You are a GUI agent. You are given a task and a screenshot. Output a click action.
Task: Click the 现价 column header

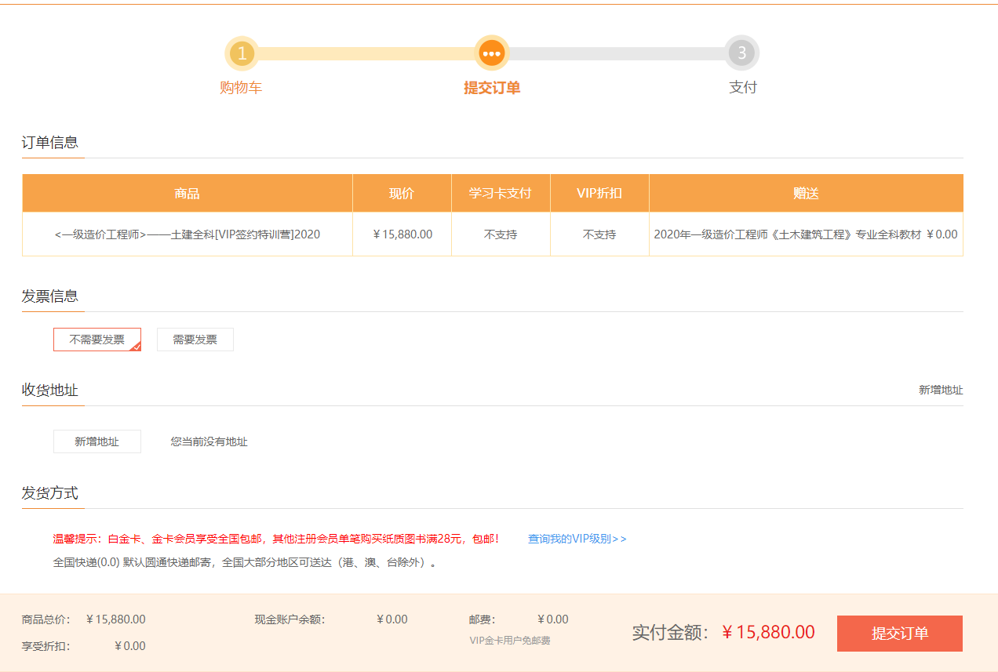402,192
